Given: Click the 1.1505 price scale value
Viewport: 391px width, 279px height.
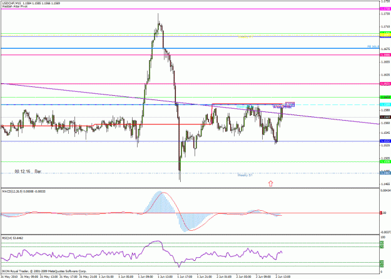Looking at the screenshot, I should point(385,158).
